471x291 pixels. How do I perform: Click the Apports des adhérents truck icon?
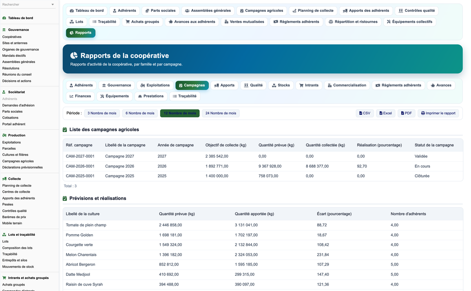click(345, 11)
